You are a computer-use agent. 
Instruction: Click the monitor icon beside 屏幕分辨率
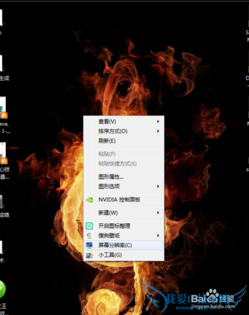[89, 245]
